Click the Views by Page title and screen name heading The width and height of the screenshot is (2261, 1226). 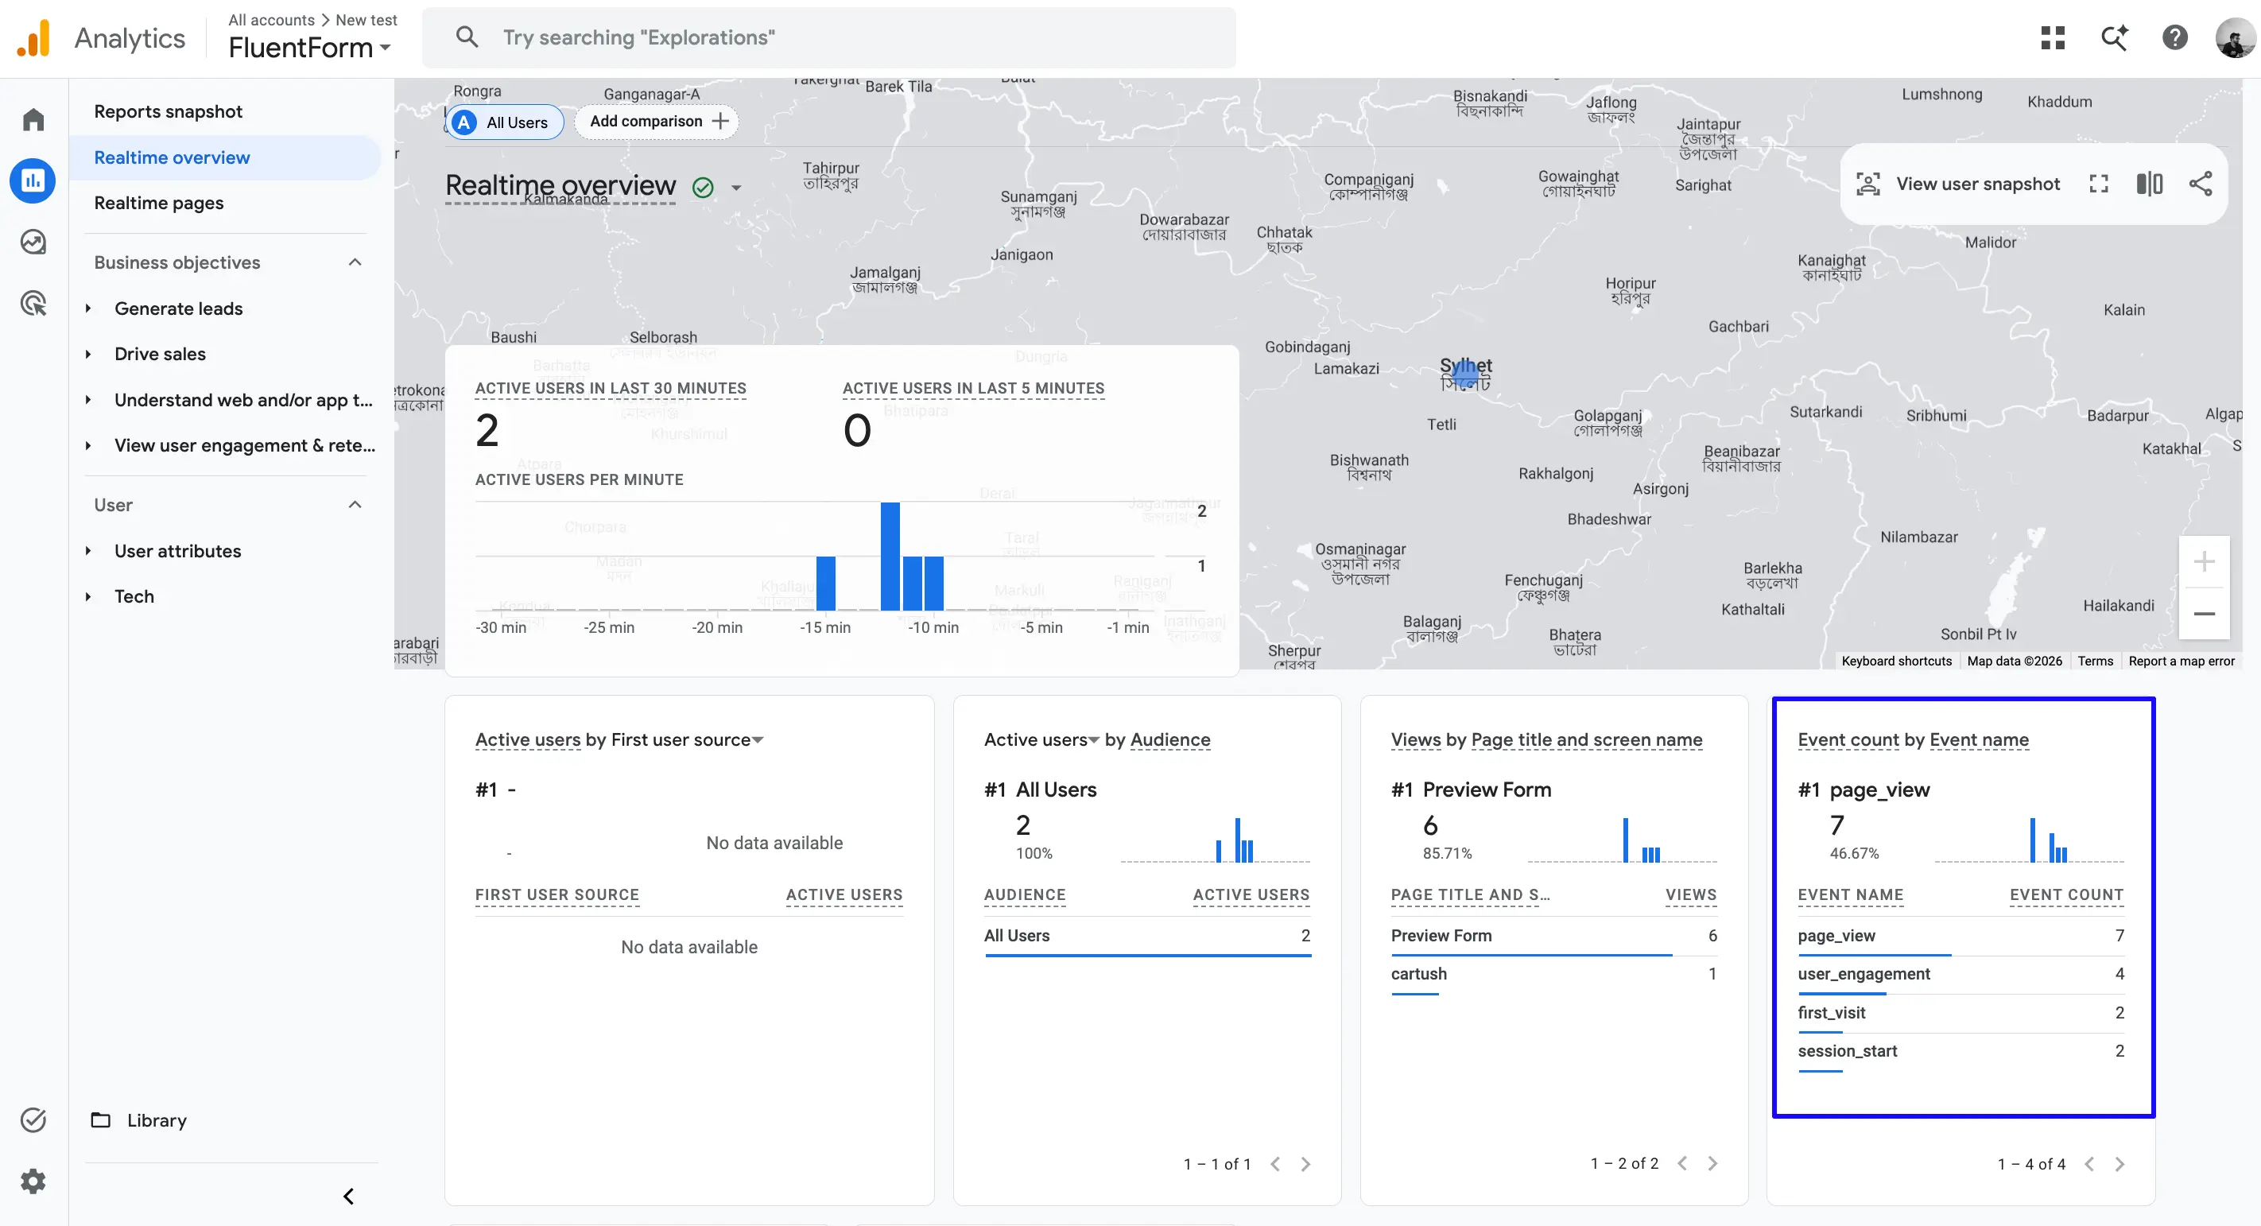(1546, 739)
